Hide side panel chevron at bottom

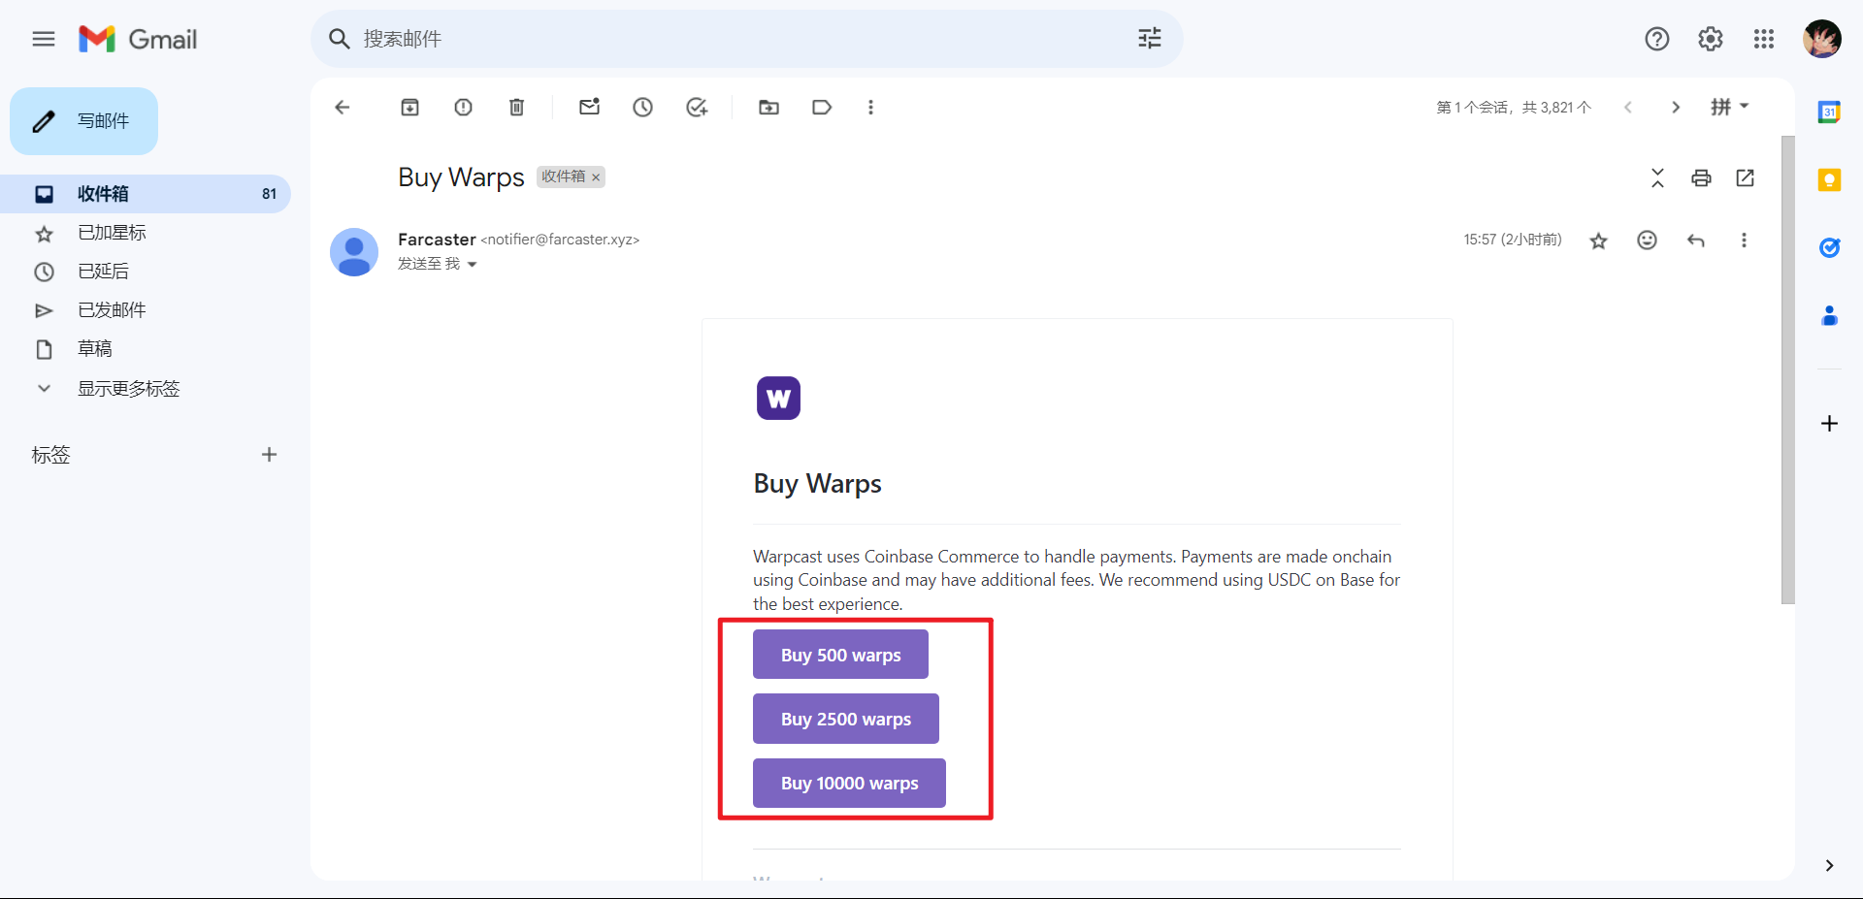pyautogui.click(x=1829, y=865)
